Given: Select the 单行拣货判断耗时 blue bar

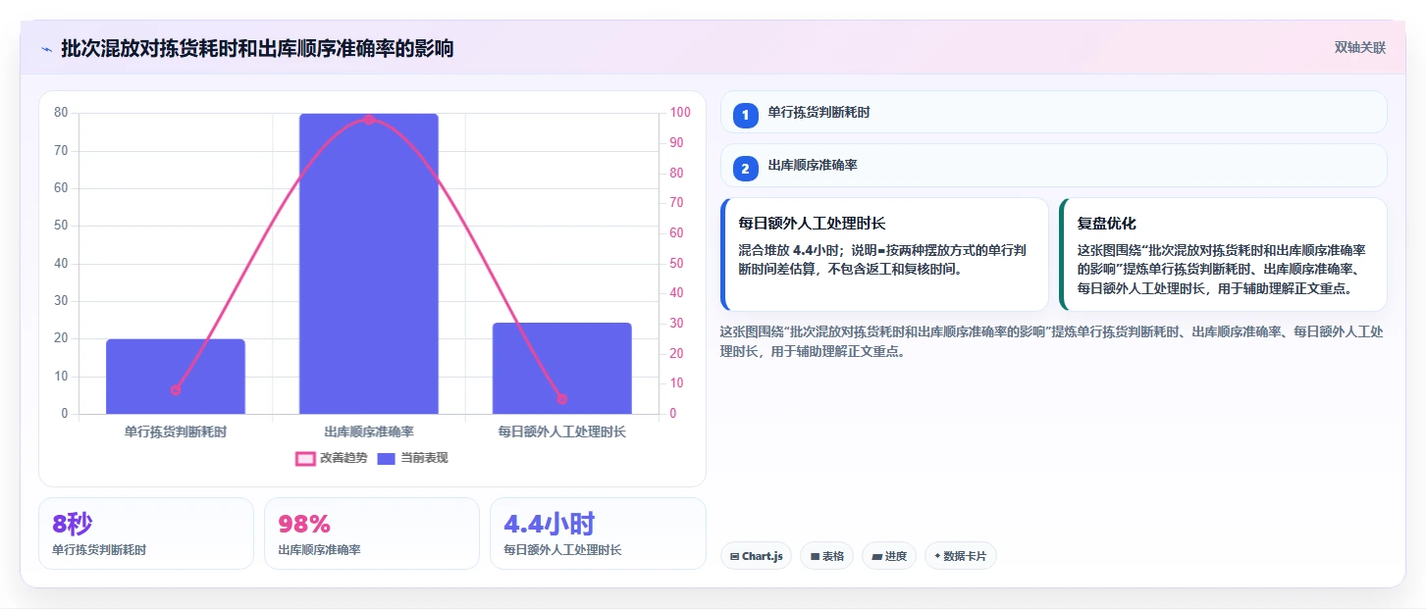Looking at the screenshot, I should pyautogui.click(x=176, y=377).
